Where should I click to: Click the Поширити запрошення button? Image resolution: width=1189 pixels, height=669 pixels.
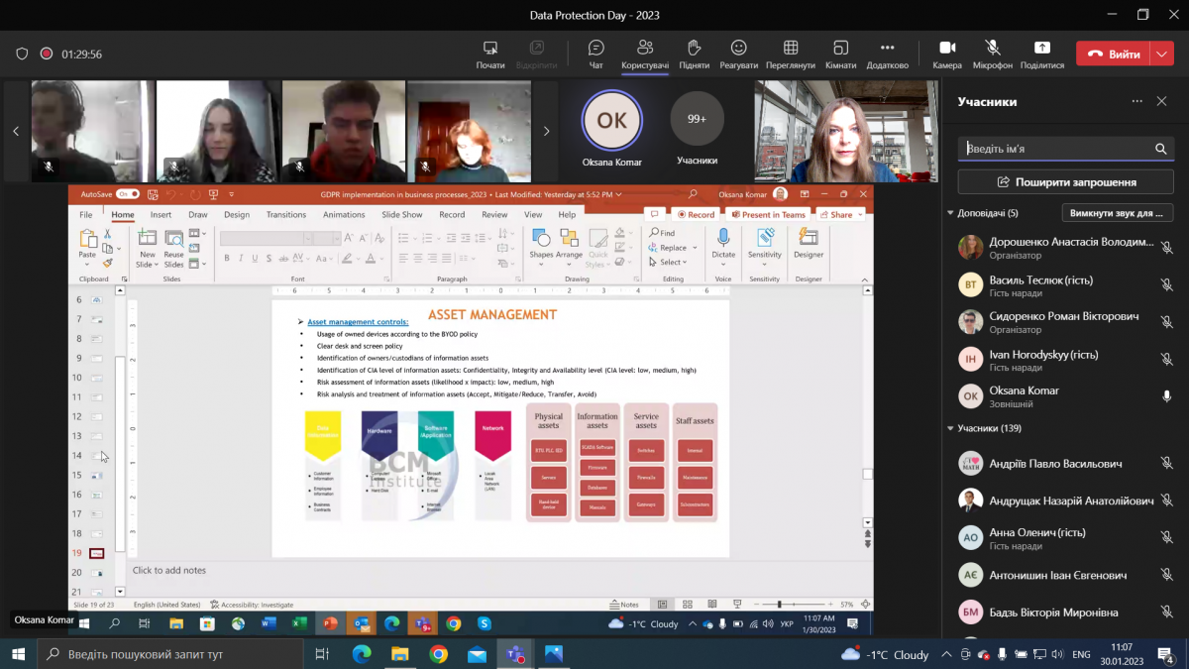[x=1066, y=182]
